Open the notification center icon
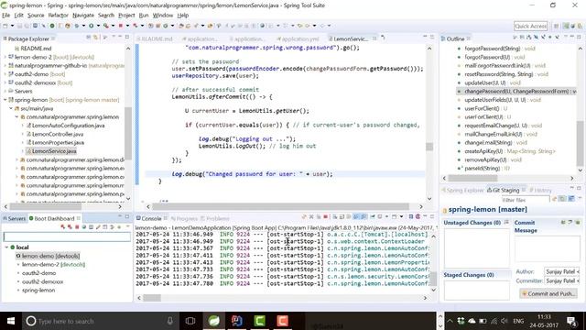Image resolution: width=586 pixels, height=330 pixels. [x=571, y=321]
